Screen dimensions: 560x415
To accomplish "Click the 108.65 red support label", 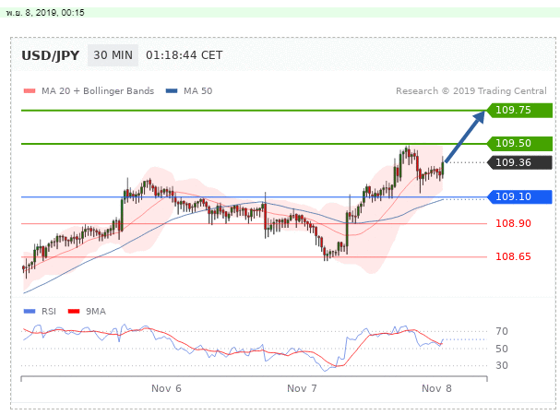I will (513, 256).
